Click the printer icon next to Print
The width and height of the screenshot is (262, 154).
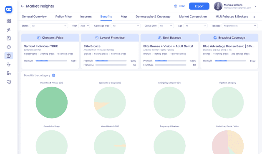(x=176, y=6)
